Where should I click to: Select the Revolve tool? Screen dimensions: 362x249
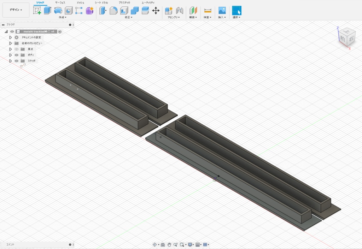[x=58, y=10]
